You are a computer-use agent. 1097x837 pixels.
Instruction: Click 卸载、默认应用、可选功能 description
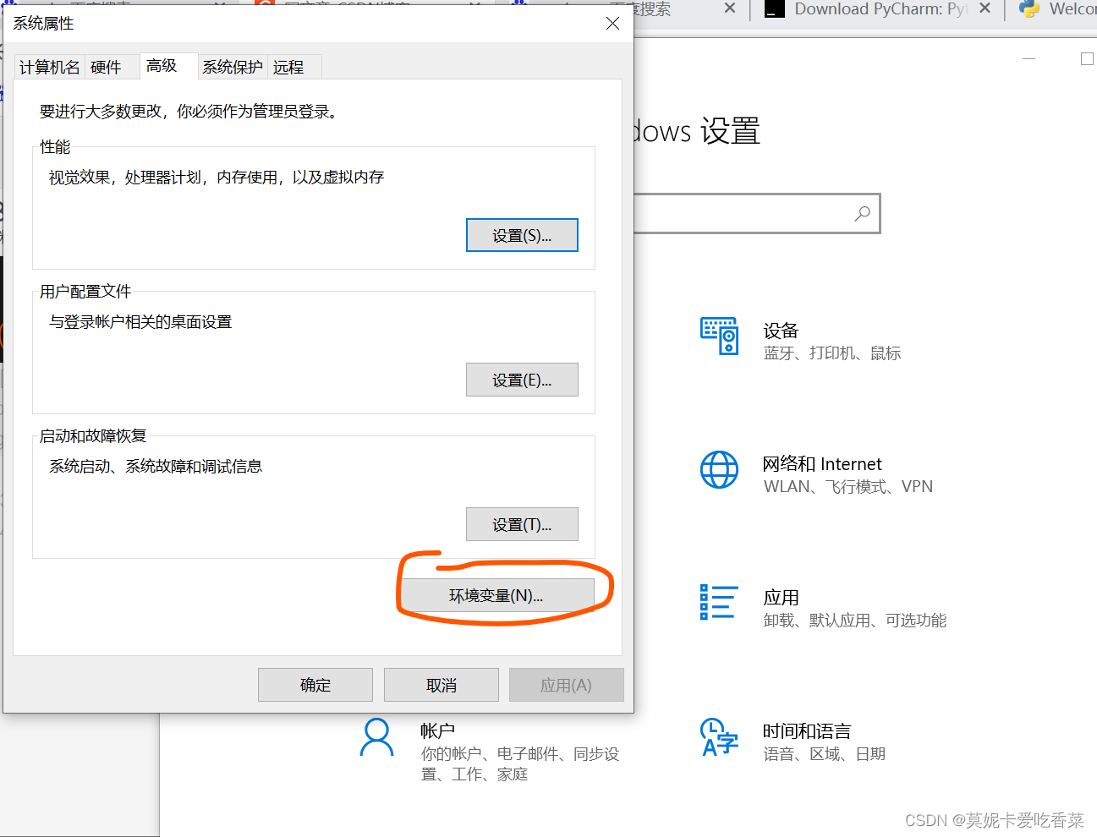coord(855,621)
